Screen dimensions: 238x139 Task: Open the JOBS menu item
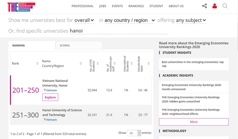click(103, 6)
